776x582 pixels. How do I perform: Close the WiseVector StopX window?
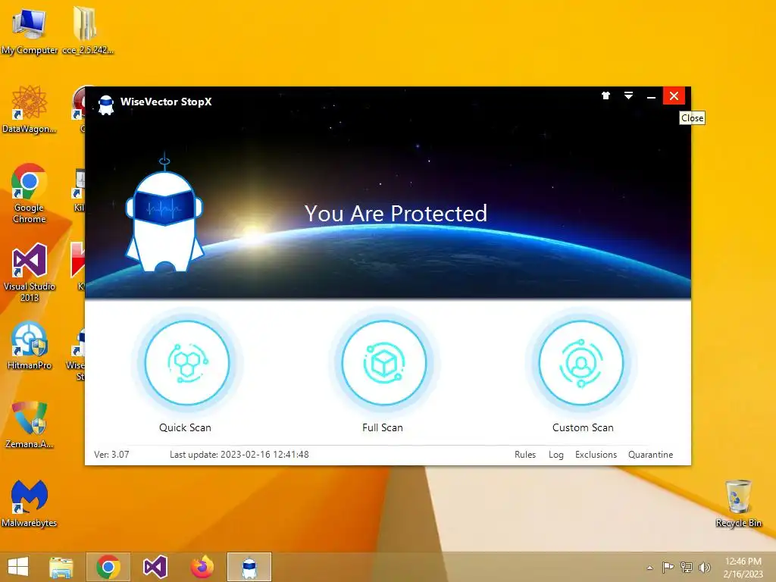click(674, 96)
